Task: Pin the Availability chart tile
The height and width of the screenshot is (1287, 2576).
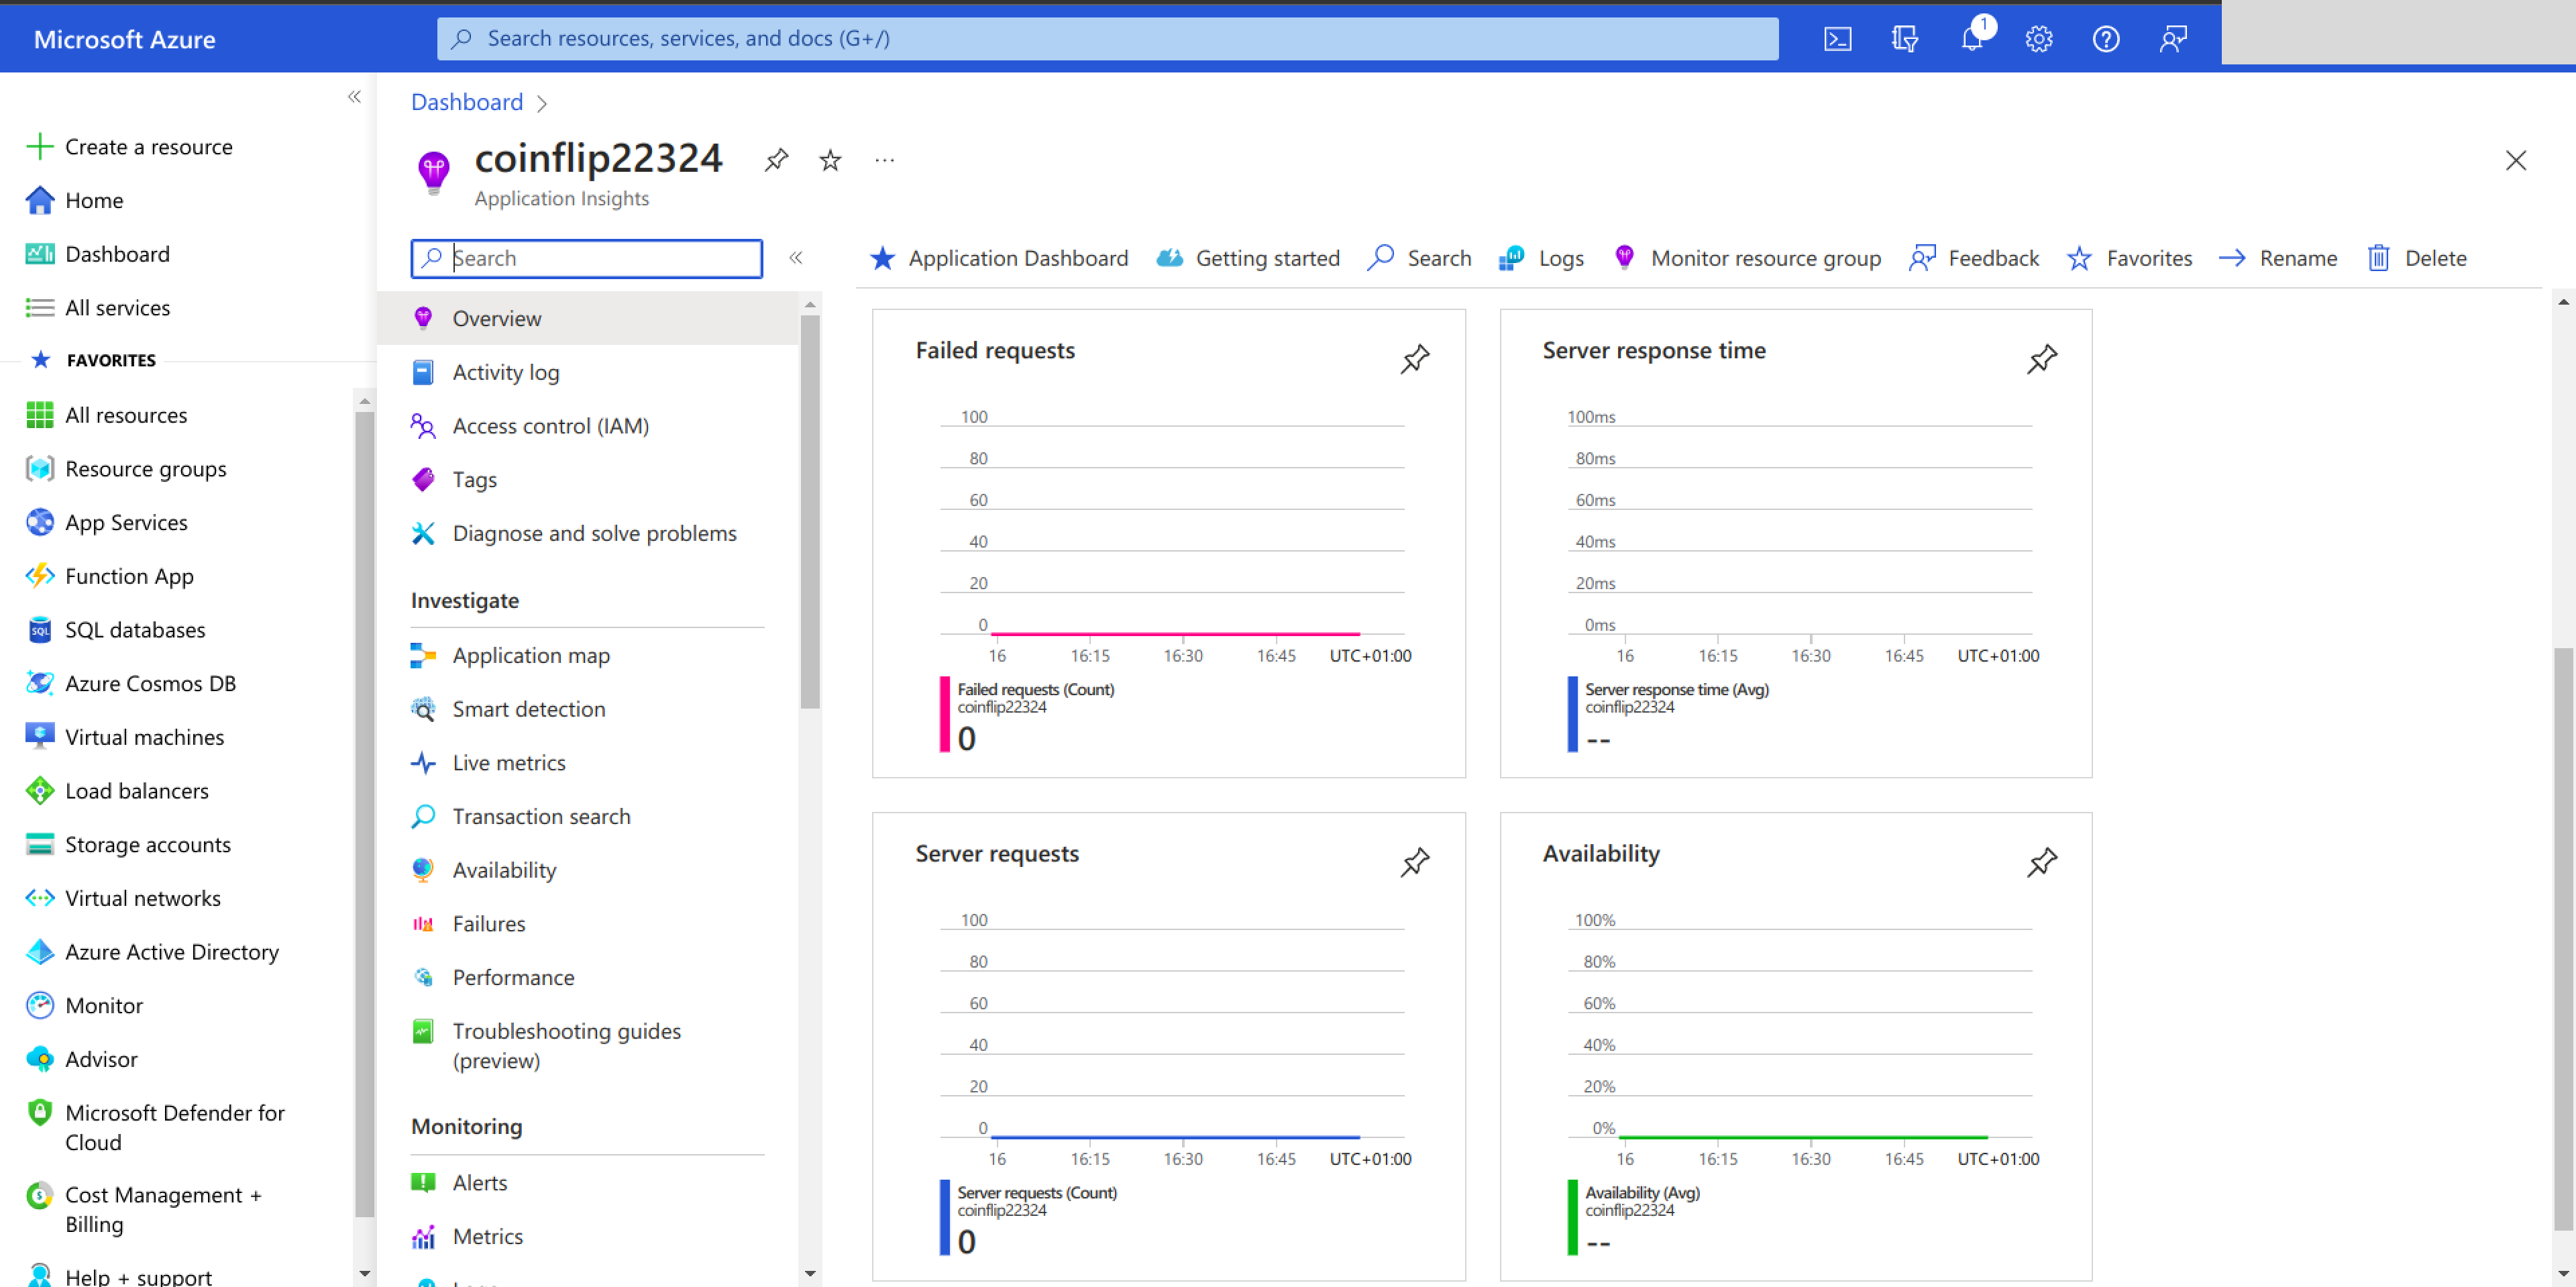Action: 2041,862
